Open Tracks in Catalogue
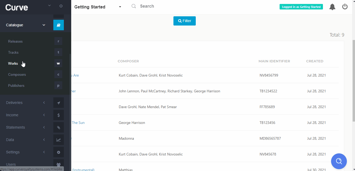The image size is (355, 171). pos(13,52)
